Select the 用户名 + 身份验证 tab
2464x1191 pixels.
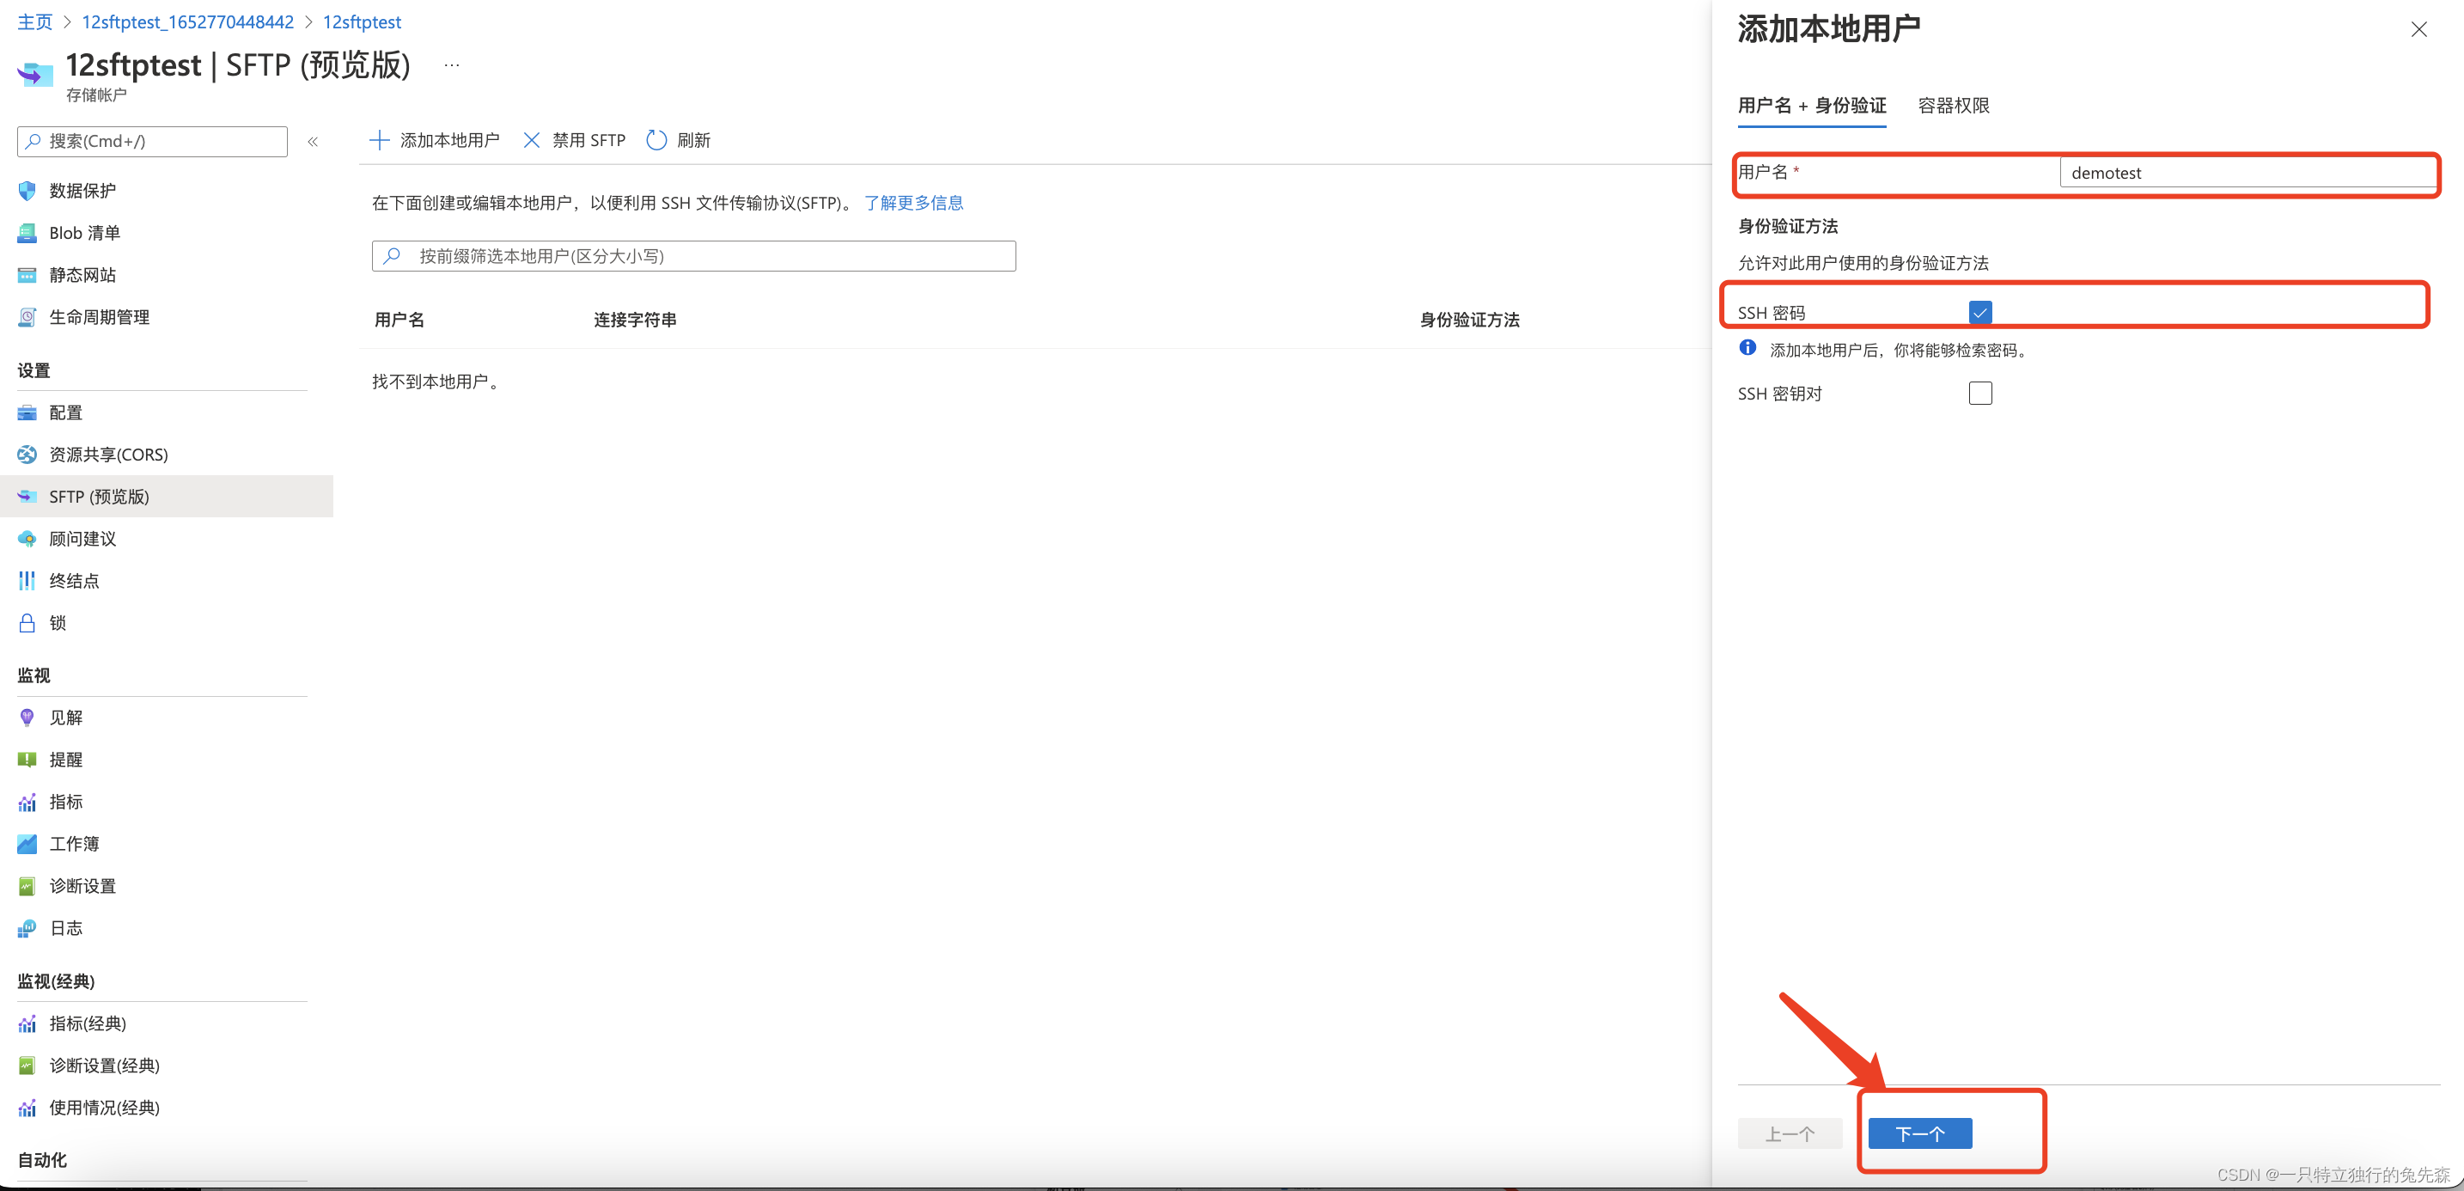(1812, 105)
